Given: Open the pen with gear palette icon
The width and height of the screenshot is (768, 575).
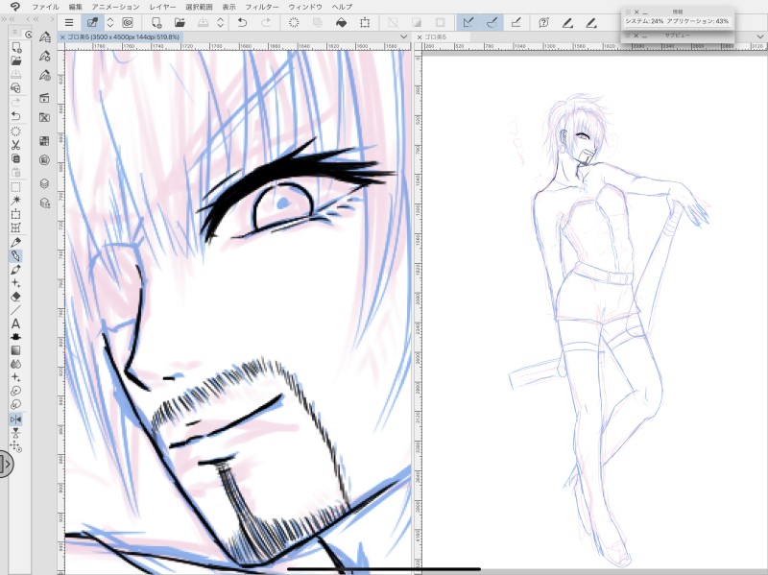Looking at the screenshot, I should (x=44, y=56).
